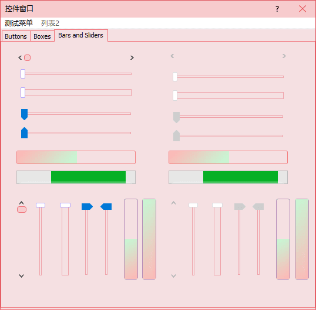Click the help question mark button
This screenshot has height=310, width=316.
point(277,9)
